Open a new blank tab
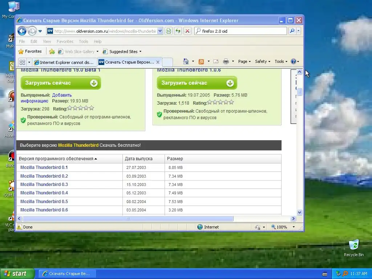The height and width of the screenshot is (279, 372). click(x=167, y=62)
